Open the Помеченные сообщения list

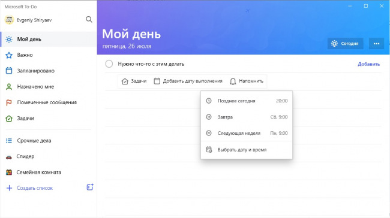(49, 102)
